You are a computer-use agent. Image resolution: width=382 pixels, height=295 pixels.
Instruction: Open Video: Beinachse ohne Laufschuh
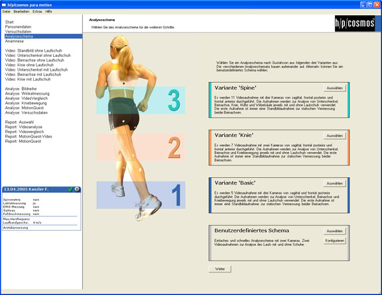click(34, 60)
